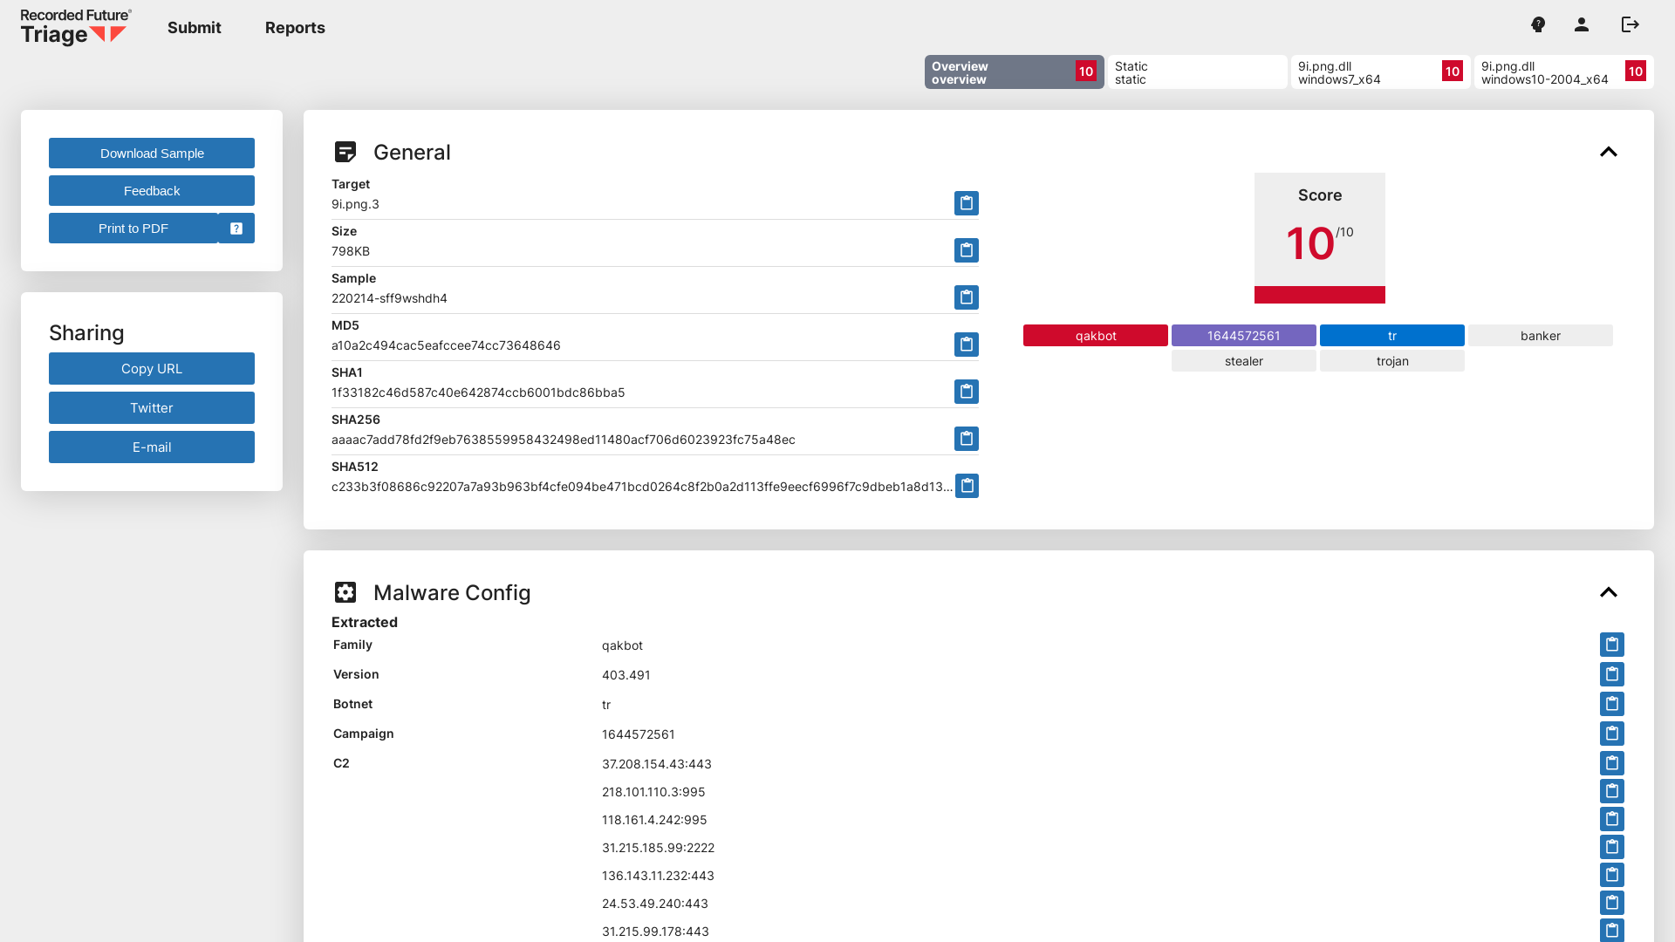Copy the MD5 hash
The image size is (1675, 942).
966,345
